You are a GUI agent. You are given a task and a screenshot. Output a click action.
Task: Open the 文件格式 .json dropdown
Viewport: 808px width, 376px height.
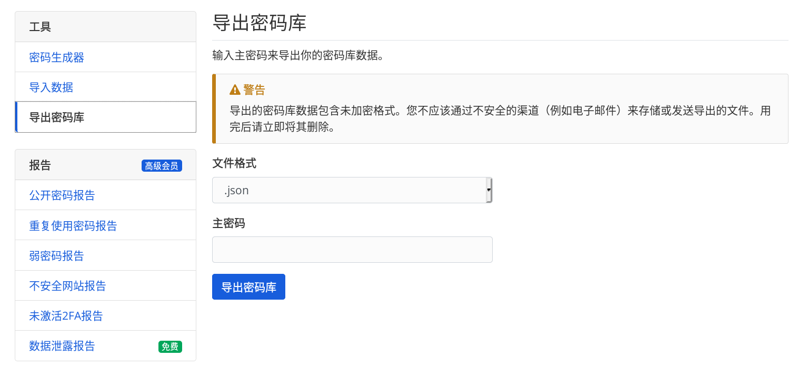352,190
